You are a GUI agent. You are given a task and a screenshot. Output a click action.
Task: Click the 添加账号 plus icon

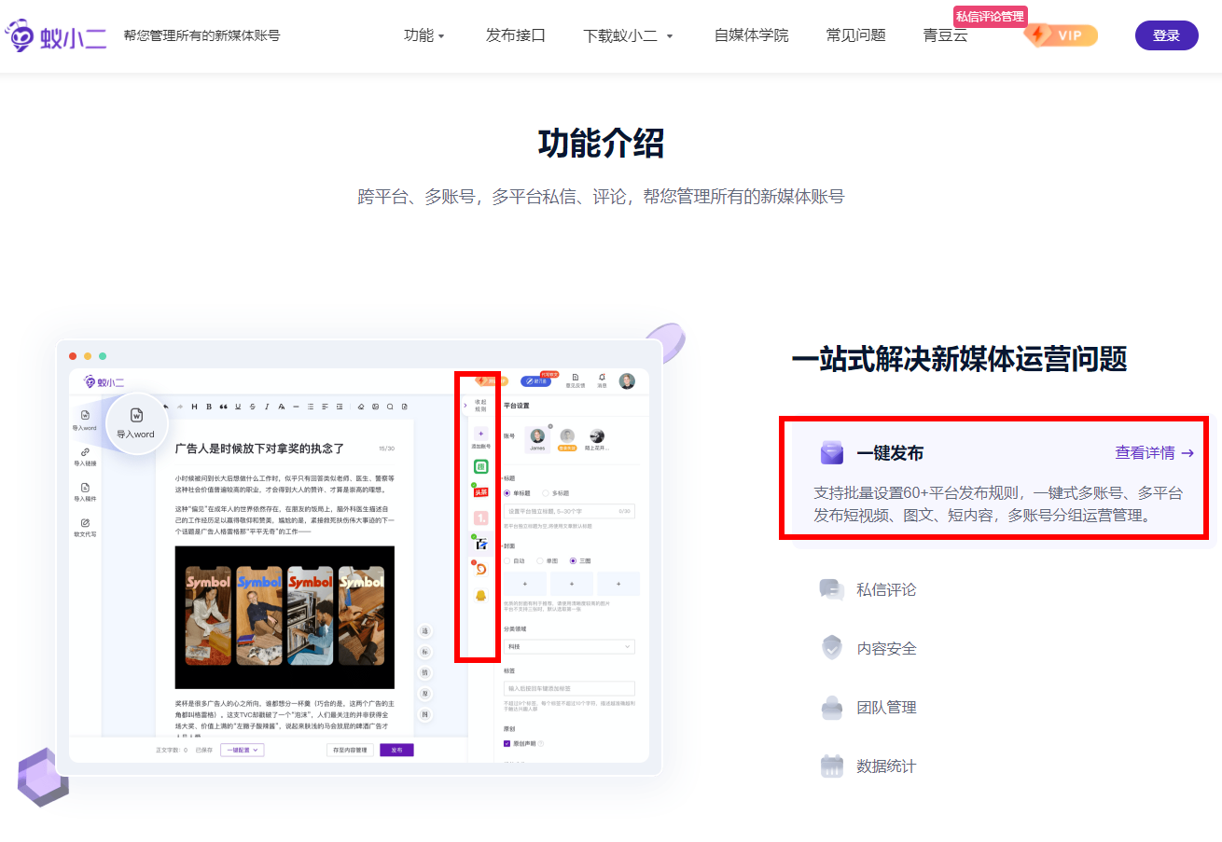[x=480, y=434]
